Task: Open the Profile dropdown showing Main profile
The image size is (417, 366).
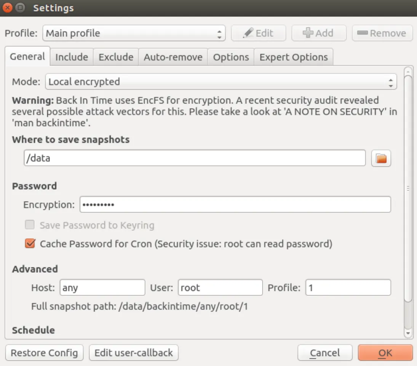Action: coord(134,33)
